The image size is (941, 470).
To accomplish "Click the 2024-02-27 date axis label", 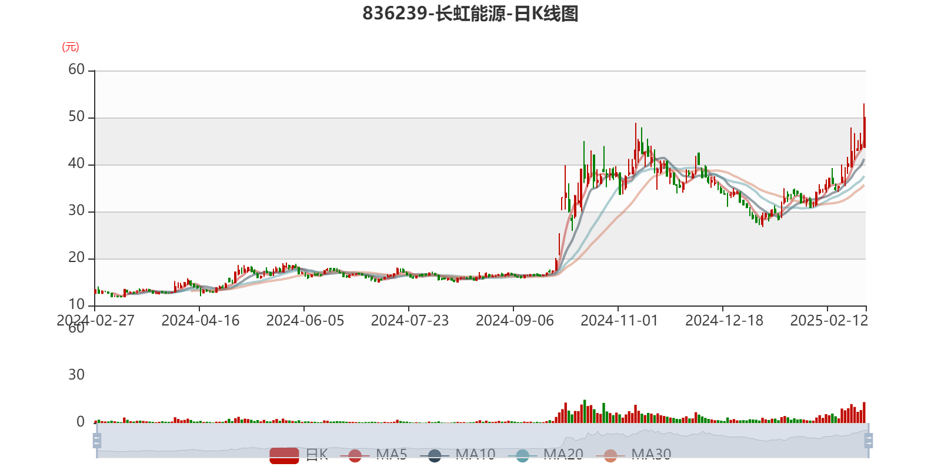I will (x=95, y=321).
